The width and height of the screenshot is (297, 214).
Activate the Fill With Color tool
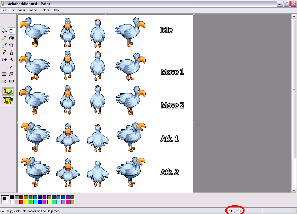point(11,38)
